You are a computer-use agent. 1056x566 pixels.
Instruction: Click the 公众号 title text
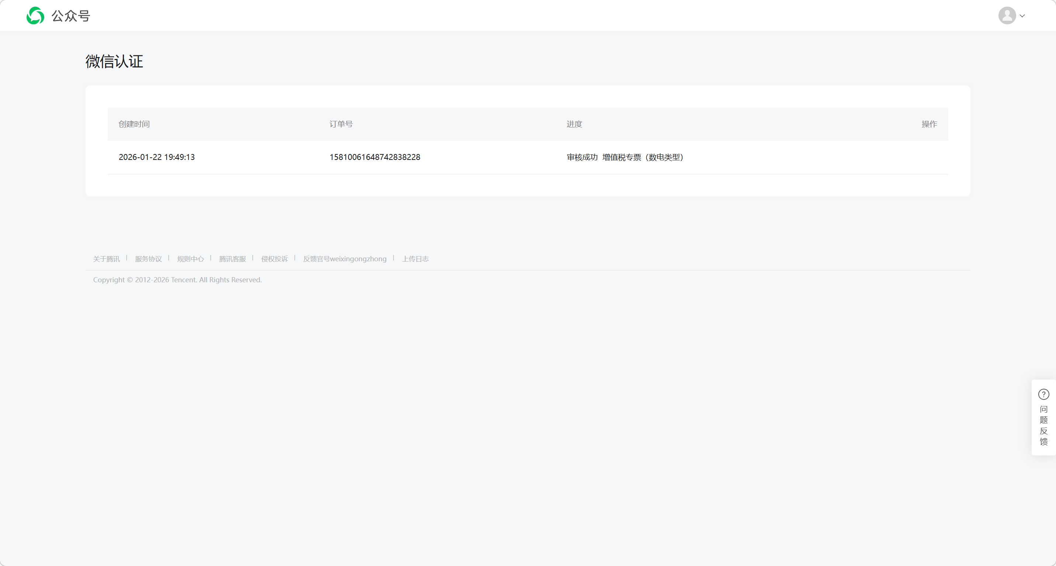pyautogui.click(x=70, y=16)
